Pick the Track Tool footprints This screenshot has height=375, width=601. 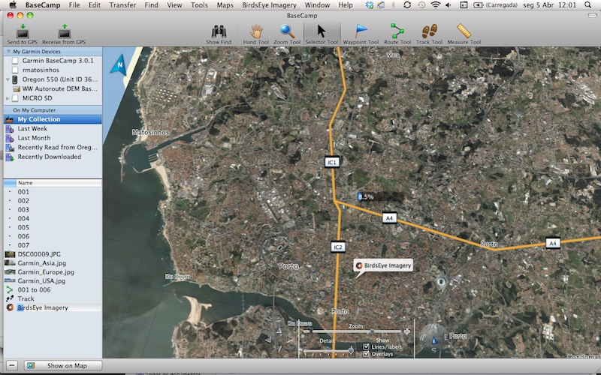(x=429, y=31)
